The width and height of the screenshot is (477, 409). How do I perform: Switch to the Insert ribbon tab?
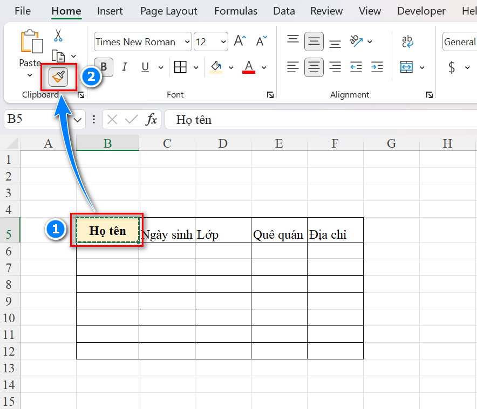coord(110,11)
